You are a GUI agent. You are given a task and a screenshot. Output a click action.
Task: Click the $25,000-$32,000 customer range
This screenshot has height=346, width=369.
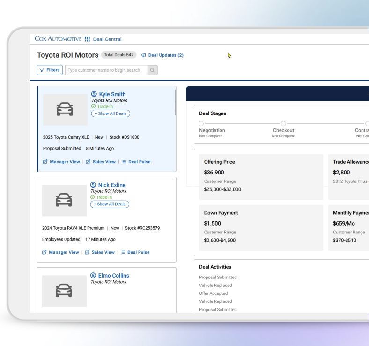point(222,189)
